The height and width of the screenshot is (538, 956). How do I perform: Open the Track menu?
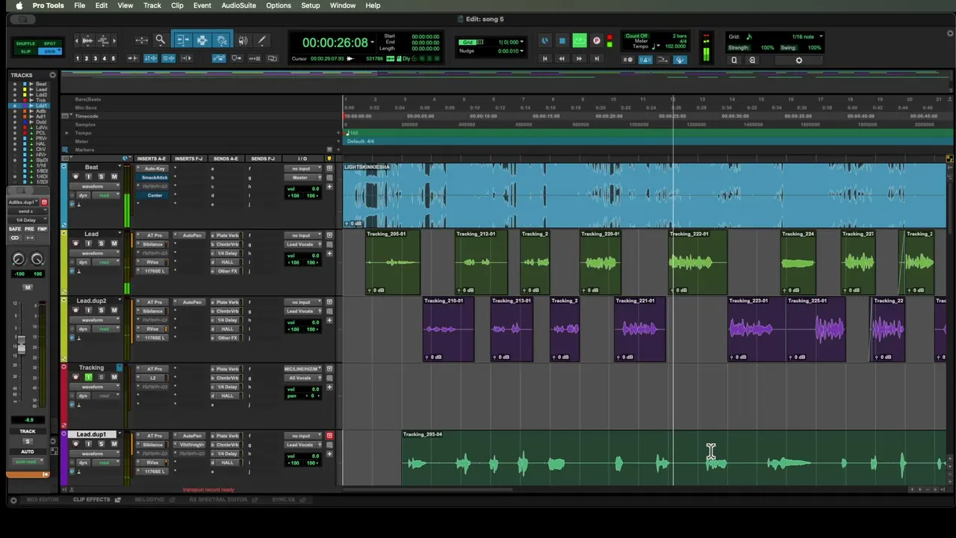152,5
